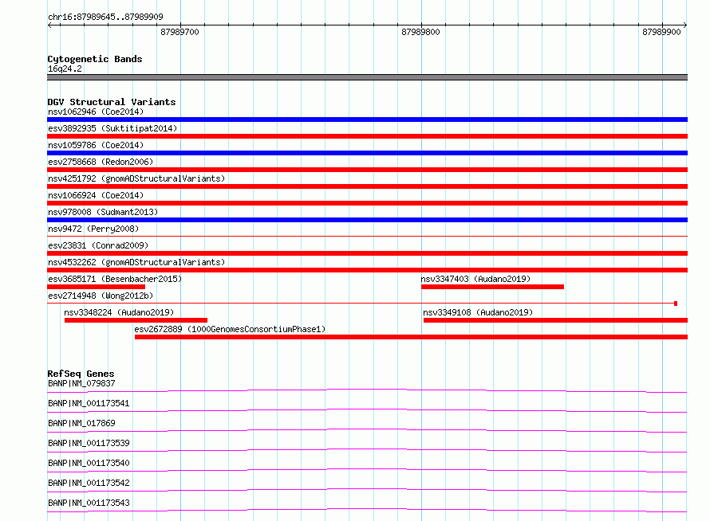Click the blue bar under nsv1062946
Screen dimensions: 710x521
(x=367, y=119)
